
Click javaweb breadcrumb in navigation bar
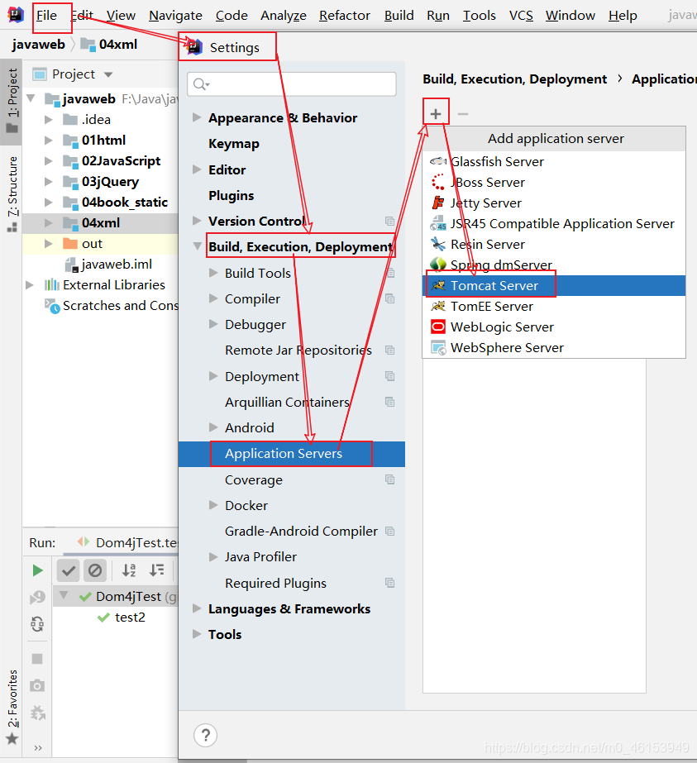39,45
